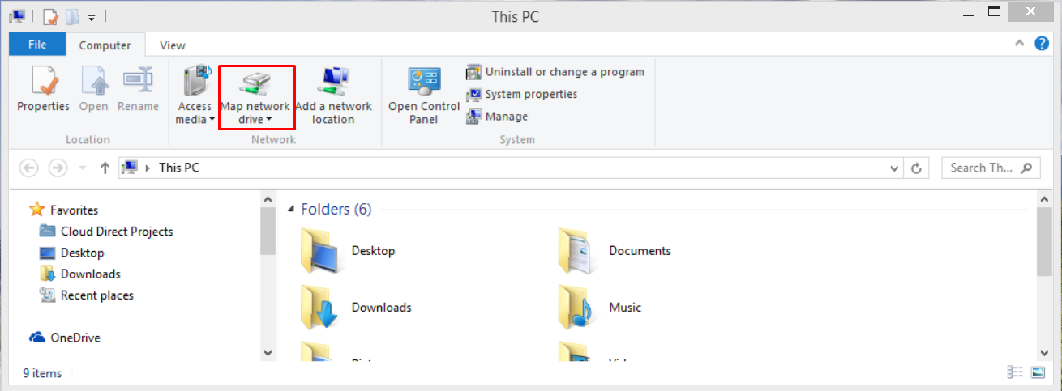Switch to details view in status bar

[x=1015, y=372]
